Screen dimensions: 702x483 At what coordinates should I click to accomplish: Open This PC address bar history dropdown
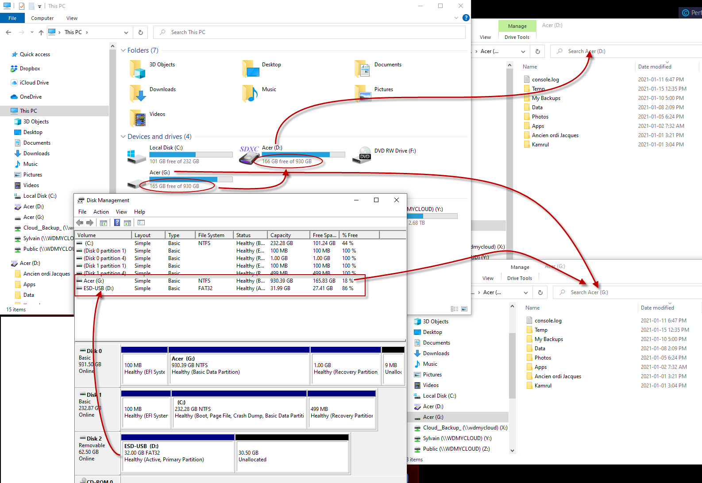point(126,32)
